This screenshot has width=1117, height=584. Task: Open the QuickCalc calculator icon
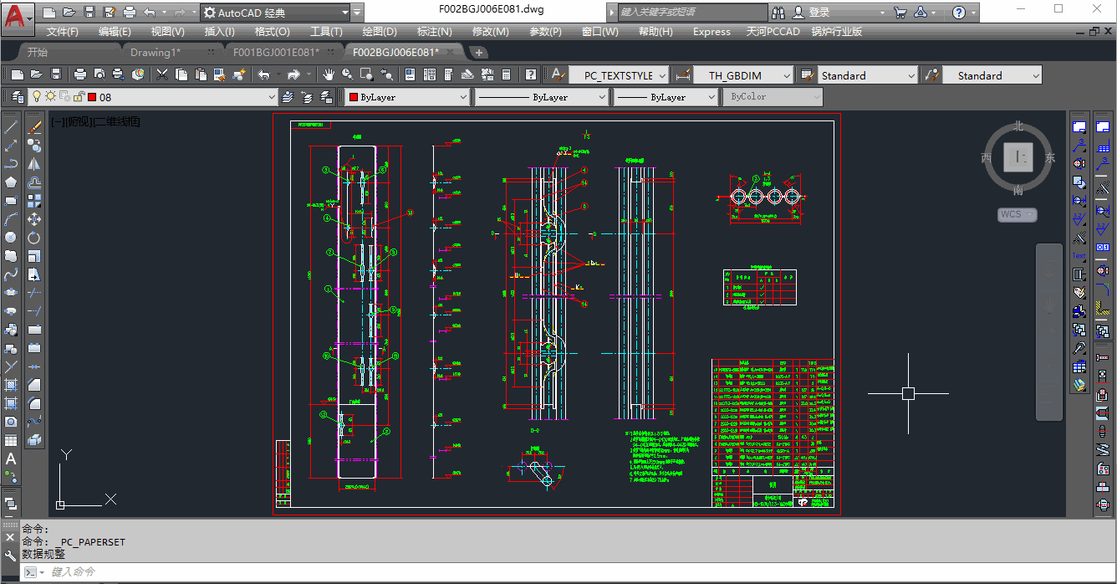click(x=506, y=74)
